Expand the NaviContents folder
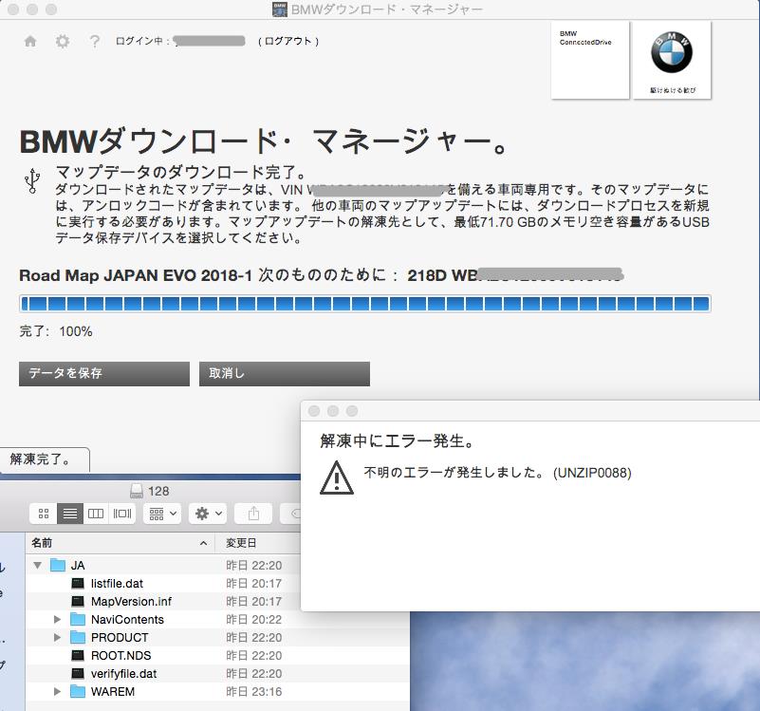The width and height of the screenshot is (760, 711). coord(57,620)
